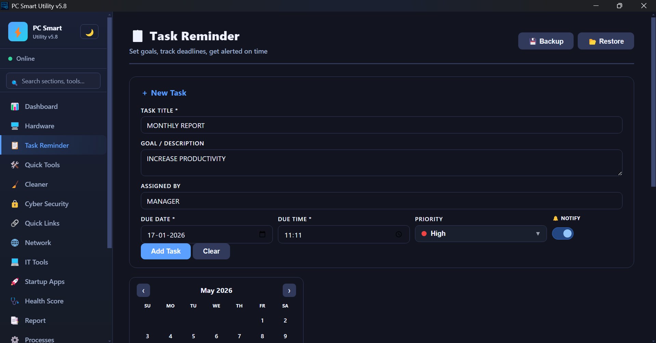Screen dimensions: 656x343
Task: Click the Network globe icon
Action: point(15,243)
